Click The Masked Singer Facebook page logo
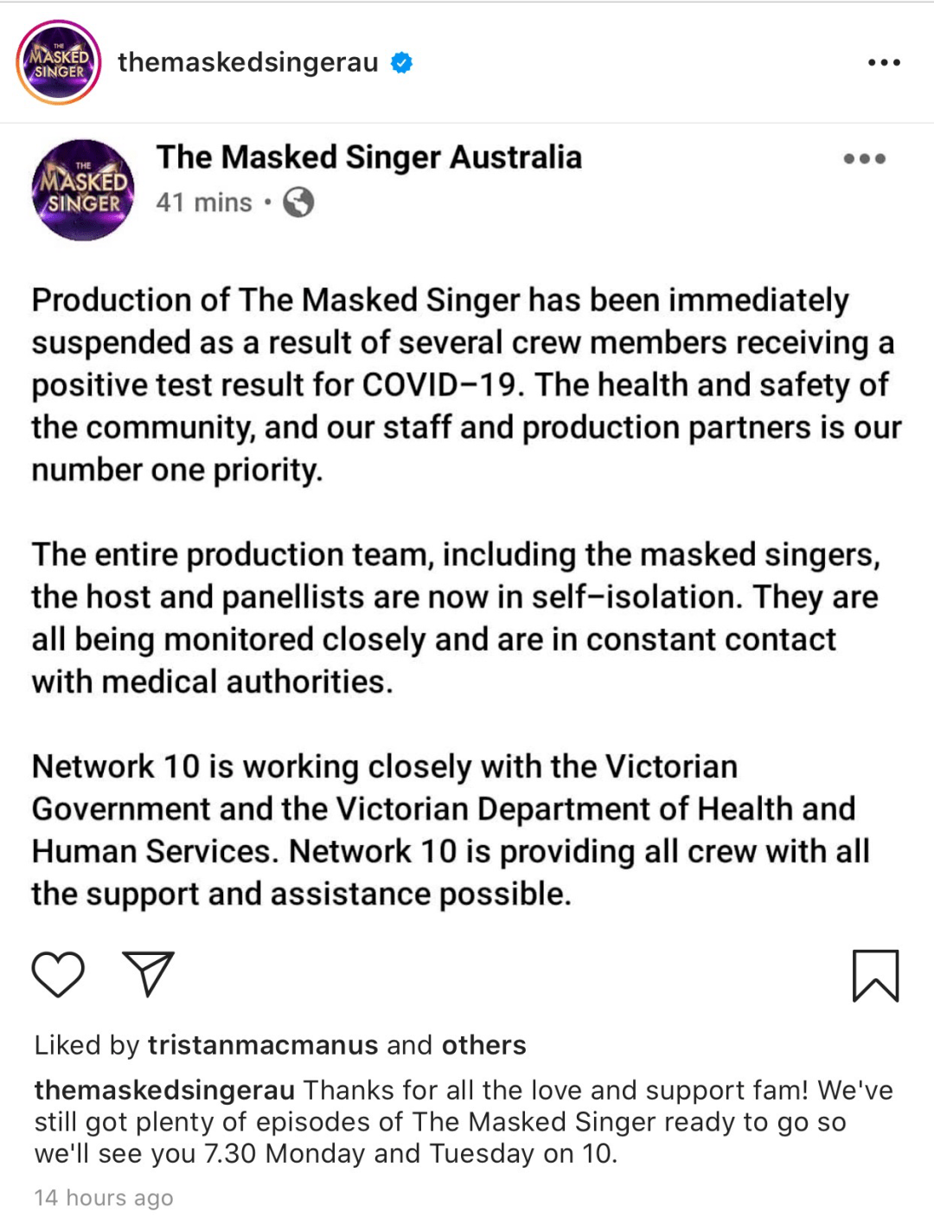934x1231 pixels. click(x=83, y=190)
